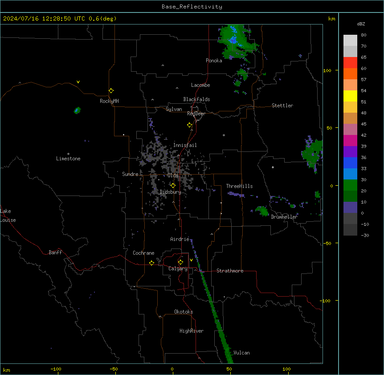The image size is (384, 375).
Task: Click the Vulcan label
Action: 241,353
